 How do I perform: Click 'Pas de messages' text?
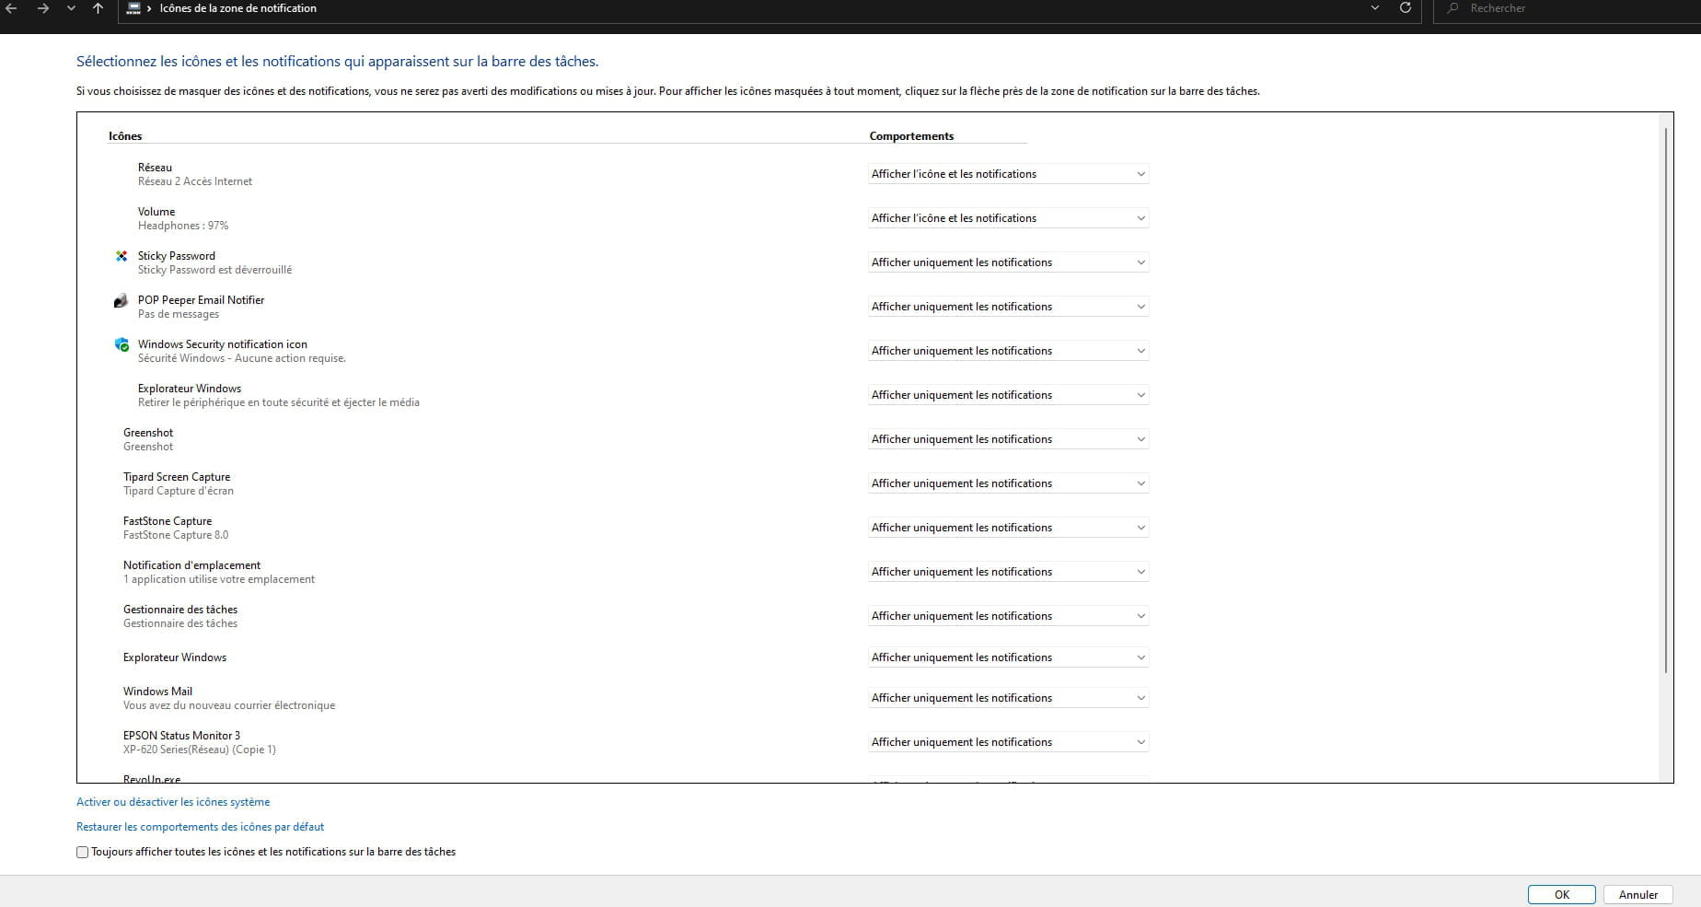tap(179, 314)
